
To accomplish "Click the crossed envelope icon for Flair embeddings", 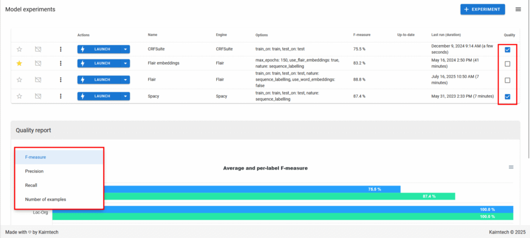I will (x=38, y=63).
